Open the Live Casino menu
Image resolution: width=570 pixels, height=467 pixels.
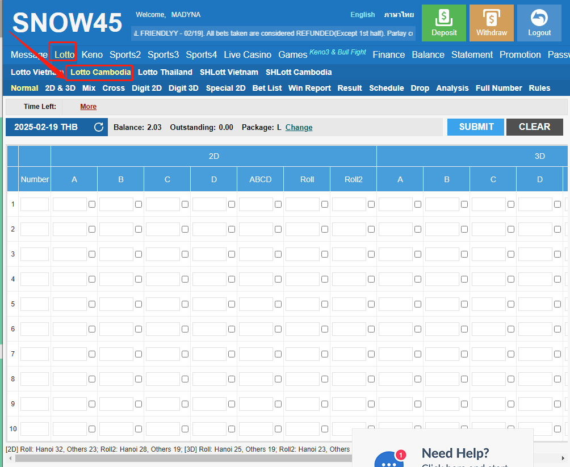248,55
